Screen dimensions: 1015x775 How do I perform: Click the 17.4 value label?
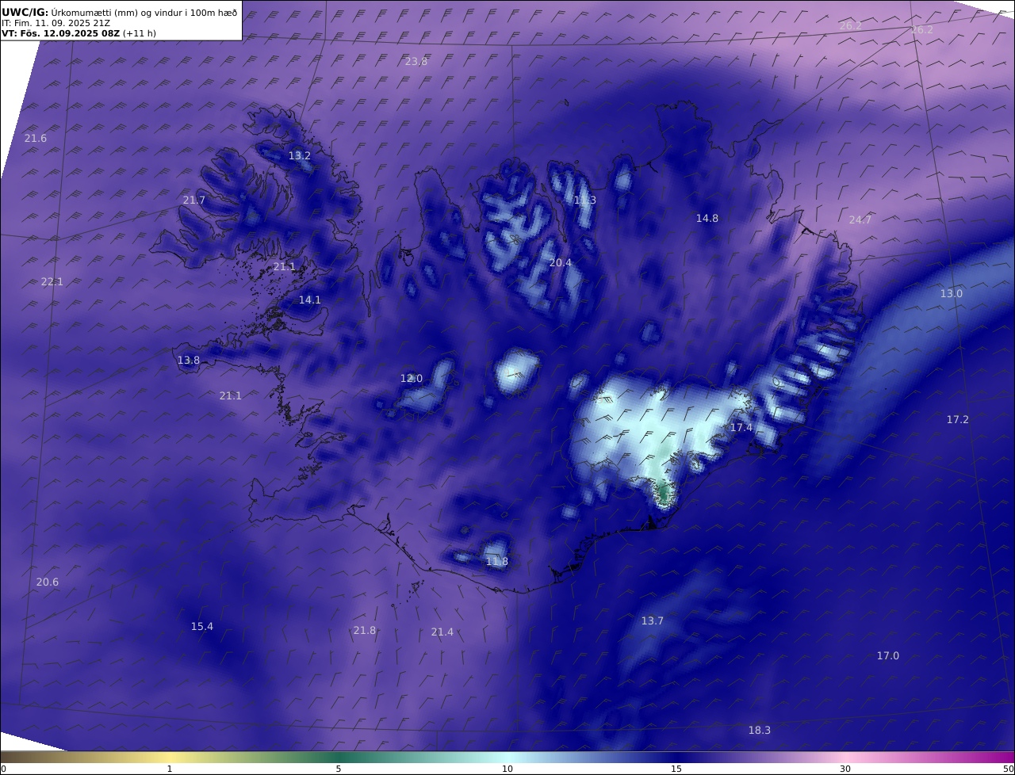point(741,428)
